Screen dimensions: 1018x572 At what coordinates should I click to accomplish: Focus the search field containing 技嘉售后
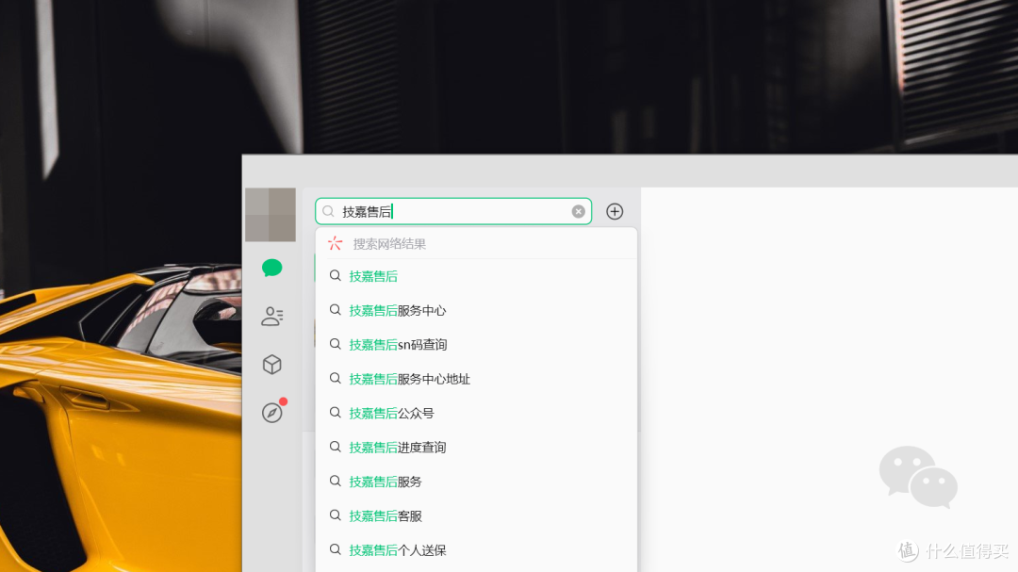tap(453, 212)
